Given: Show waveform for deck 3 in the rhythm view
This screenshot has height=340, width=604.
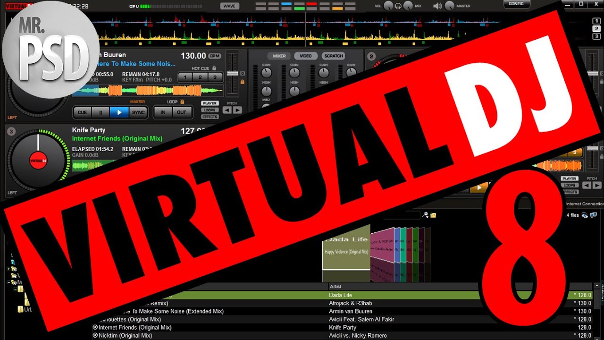Looking at the screenshot, I should tap(596, 37).
